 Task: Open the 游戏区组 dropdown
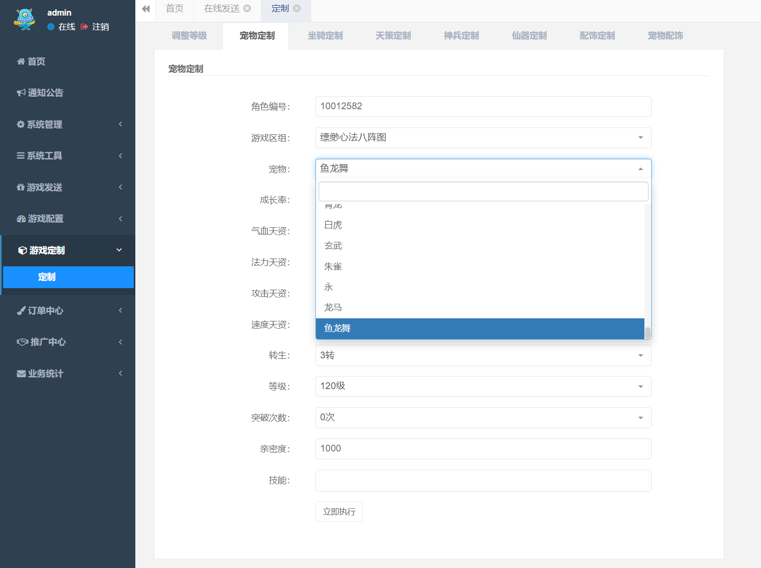pyautogui.click(x=483, y=138)
